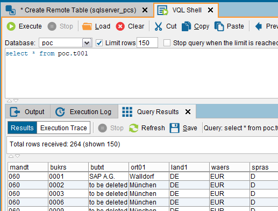Click the Create Remote Table tab icon

click(11, 10)
